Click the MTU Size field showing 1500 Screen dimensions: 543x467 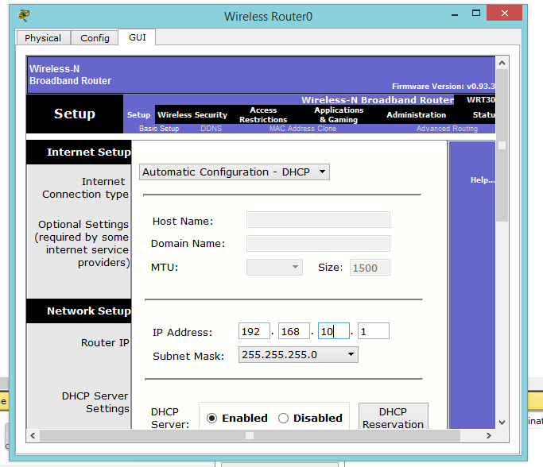click(370, 268)
